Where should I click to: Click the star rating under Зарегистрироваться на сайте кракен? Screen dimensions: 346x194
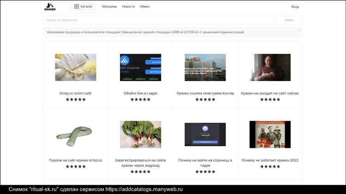tap(140, 171)
